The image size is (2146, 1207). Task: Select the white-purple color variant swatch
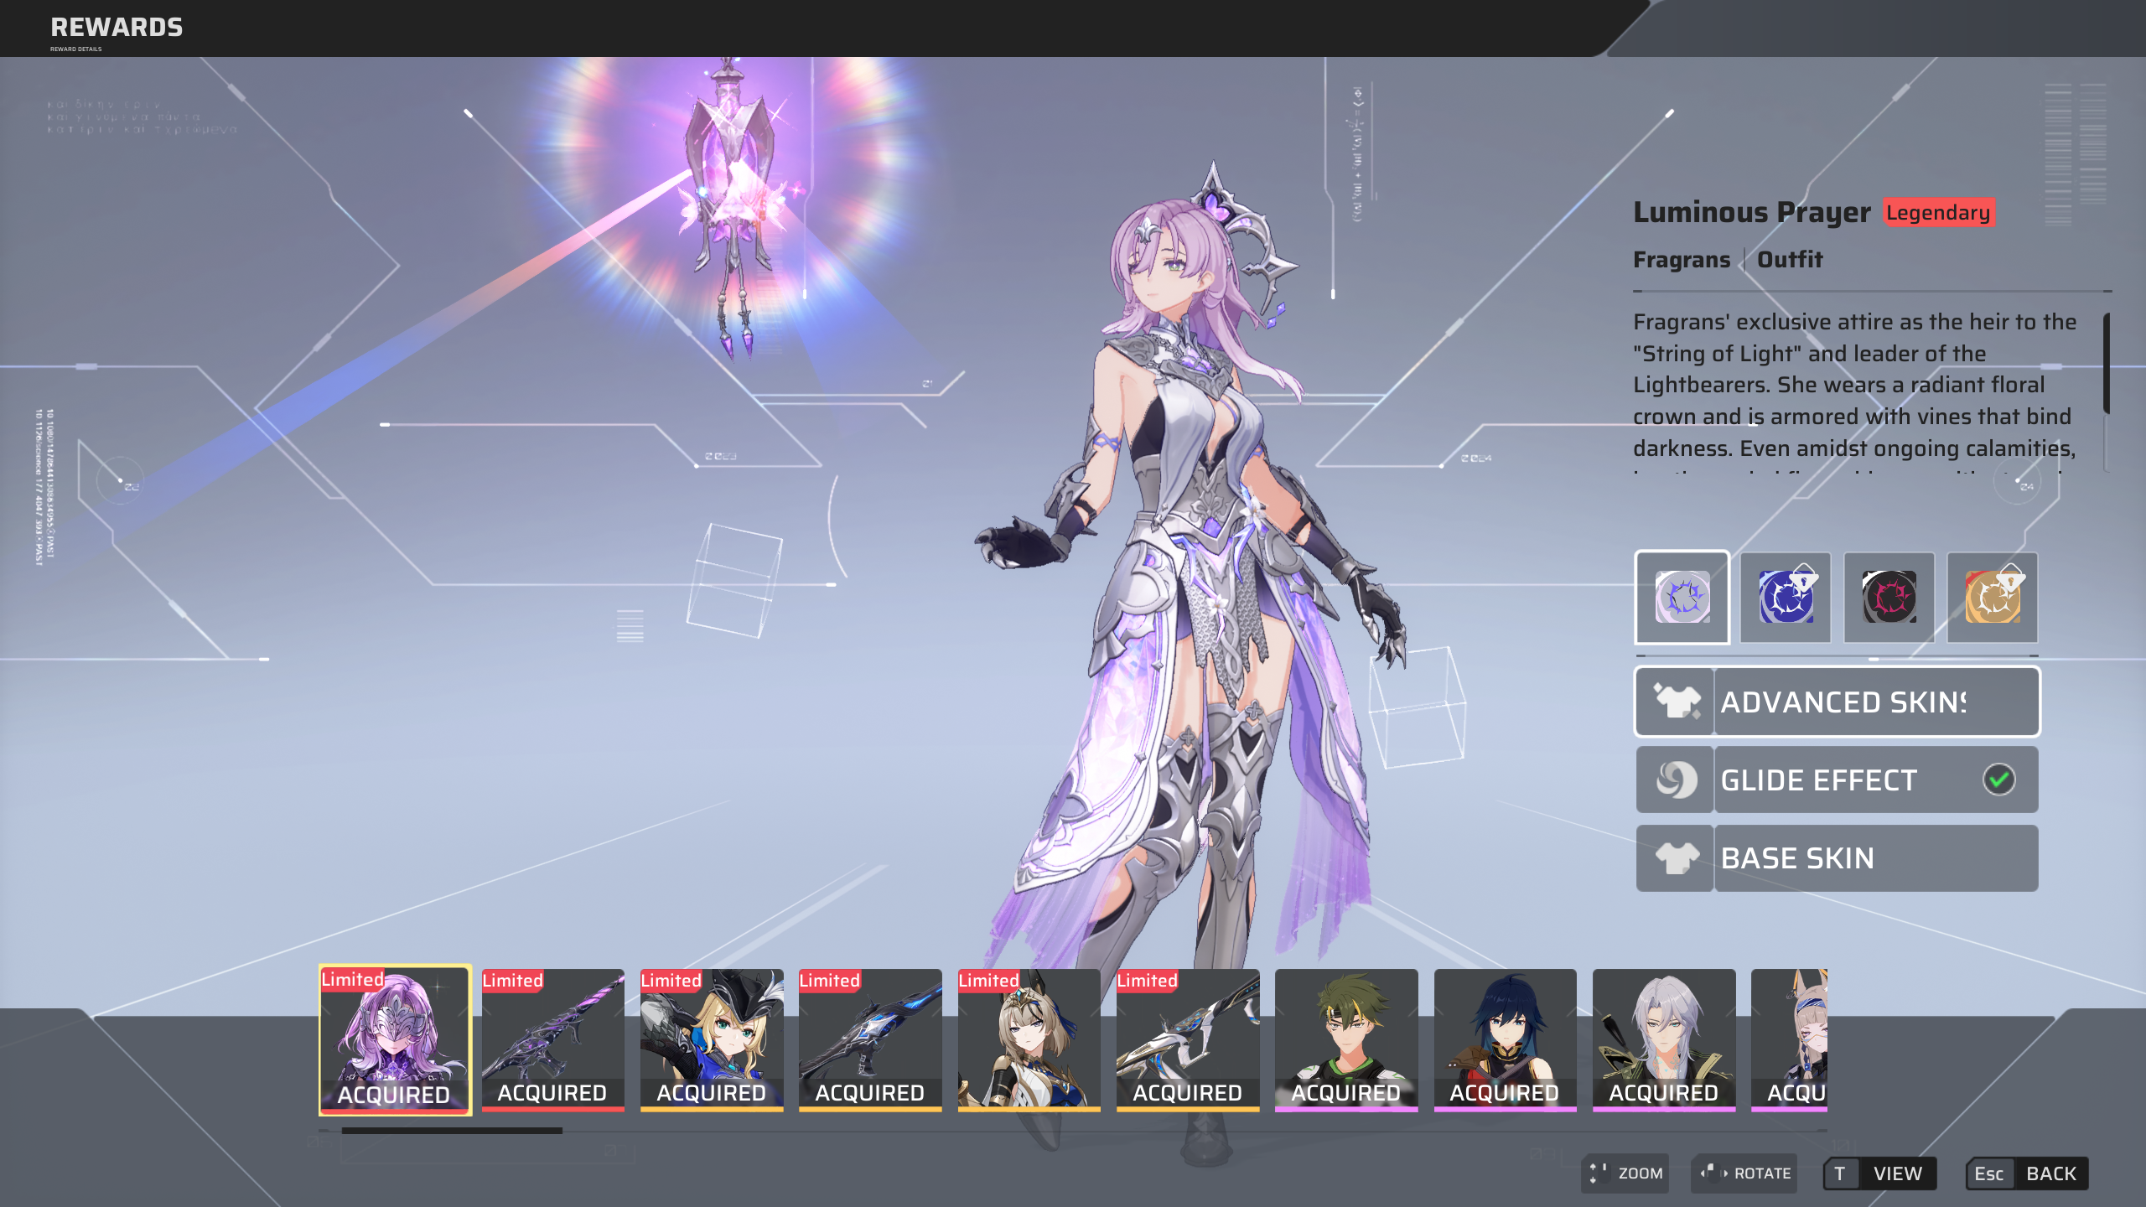coord(1682,597)
